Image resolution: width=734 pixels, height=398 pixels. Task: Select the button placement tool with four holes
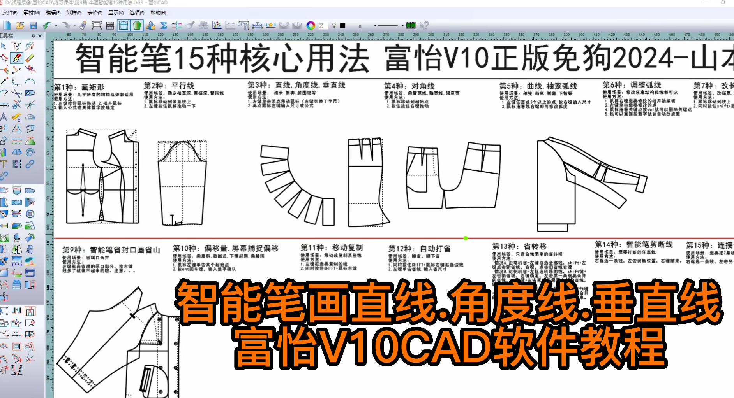[x=30, y=214]
